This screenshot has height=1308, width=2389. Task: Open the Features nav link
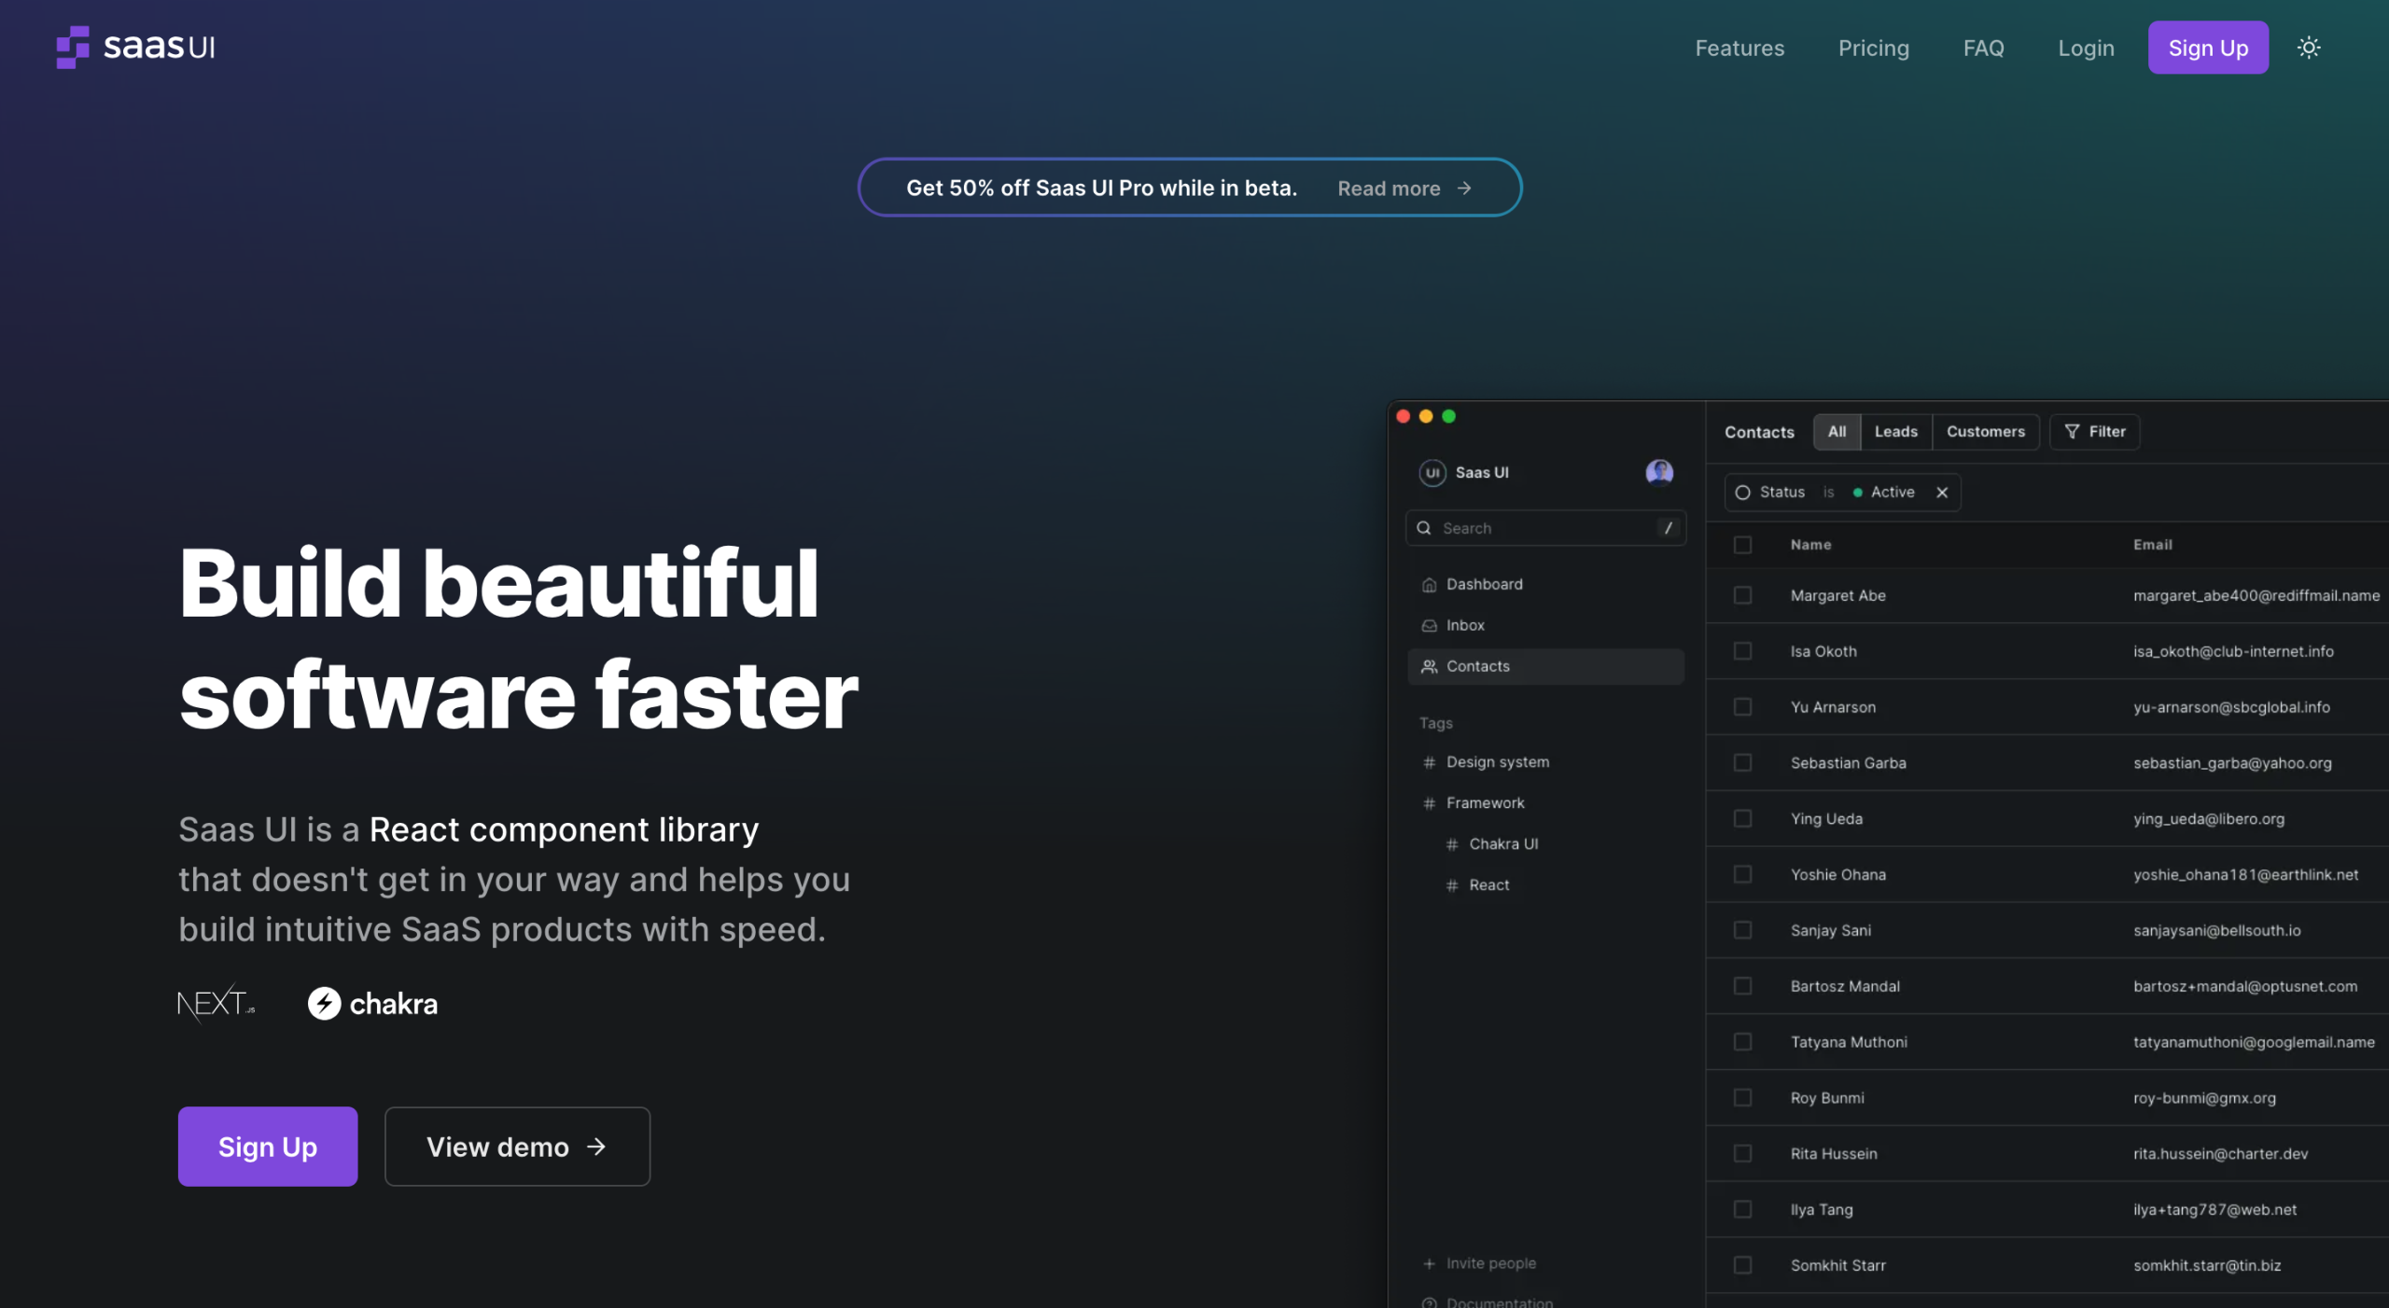point(1739,48)
